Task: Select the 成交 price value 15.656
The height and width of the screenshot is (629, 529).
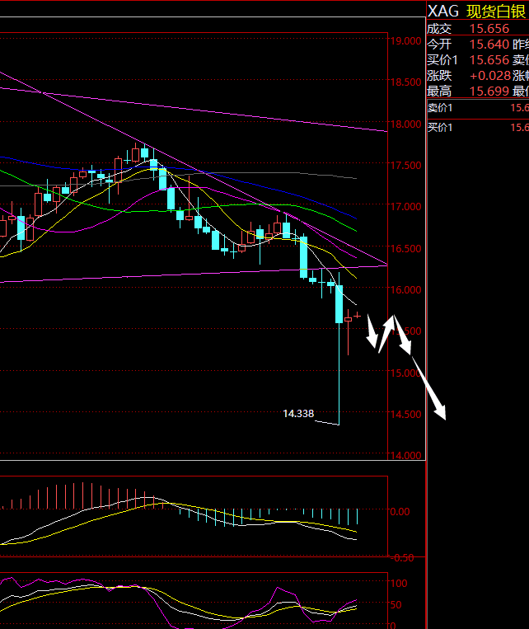Action: click(x=489, y=29)
